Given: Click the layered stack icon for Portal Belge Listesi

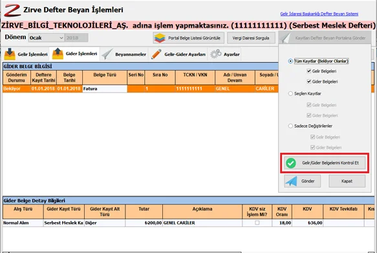Looking at the screenshot, I should click(x=160, y=38).
